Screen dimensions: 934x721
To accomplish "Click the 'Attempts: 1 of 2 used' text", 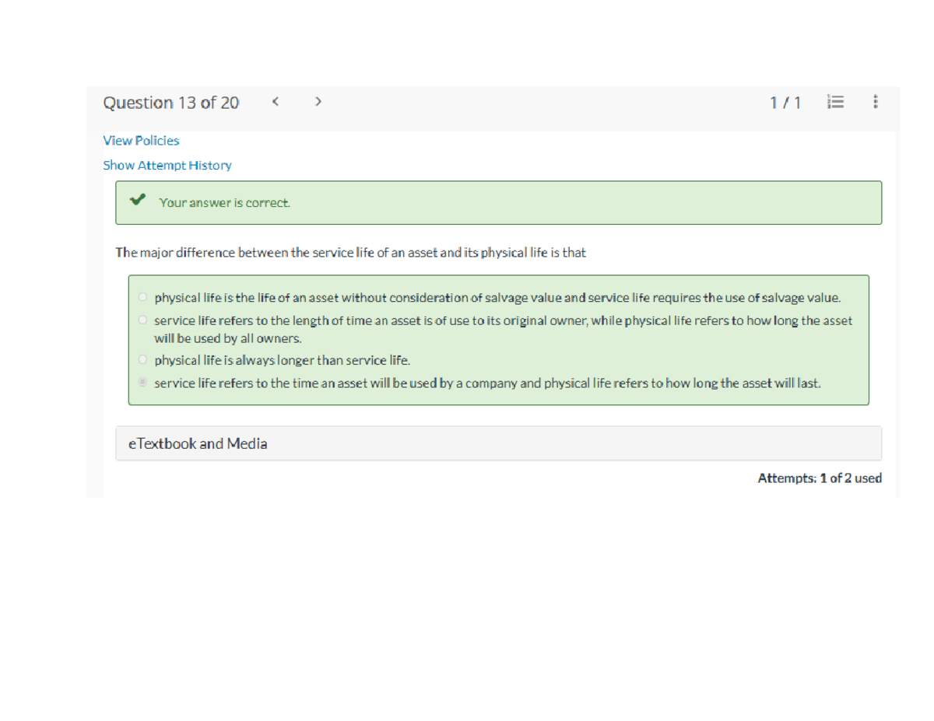I will (x=819, y=478).
